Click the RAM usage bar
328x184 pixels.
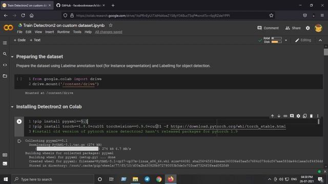(277, 38)
